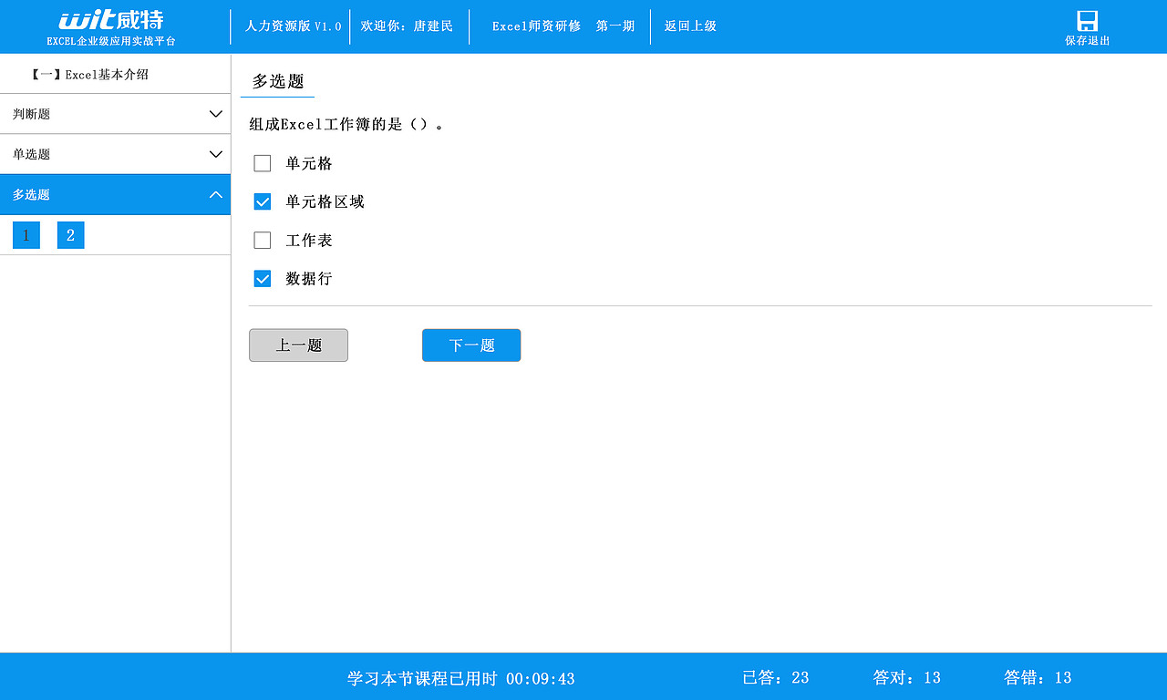Viewport: 1167px width, 700px height.
Task: Expand the 判断题 section
Action: click(116, 113)
